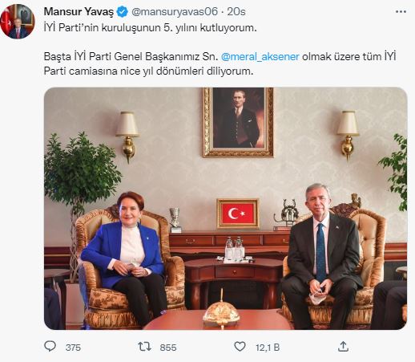
Task: Open Mansur Yavaş profile avatar
Action: (x=18, y=22)
